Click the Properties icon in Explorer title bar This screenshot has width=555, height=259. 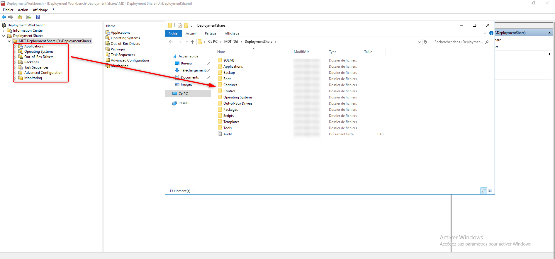[x=180, y=25]
